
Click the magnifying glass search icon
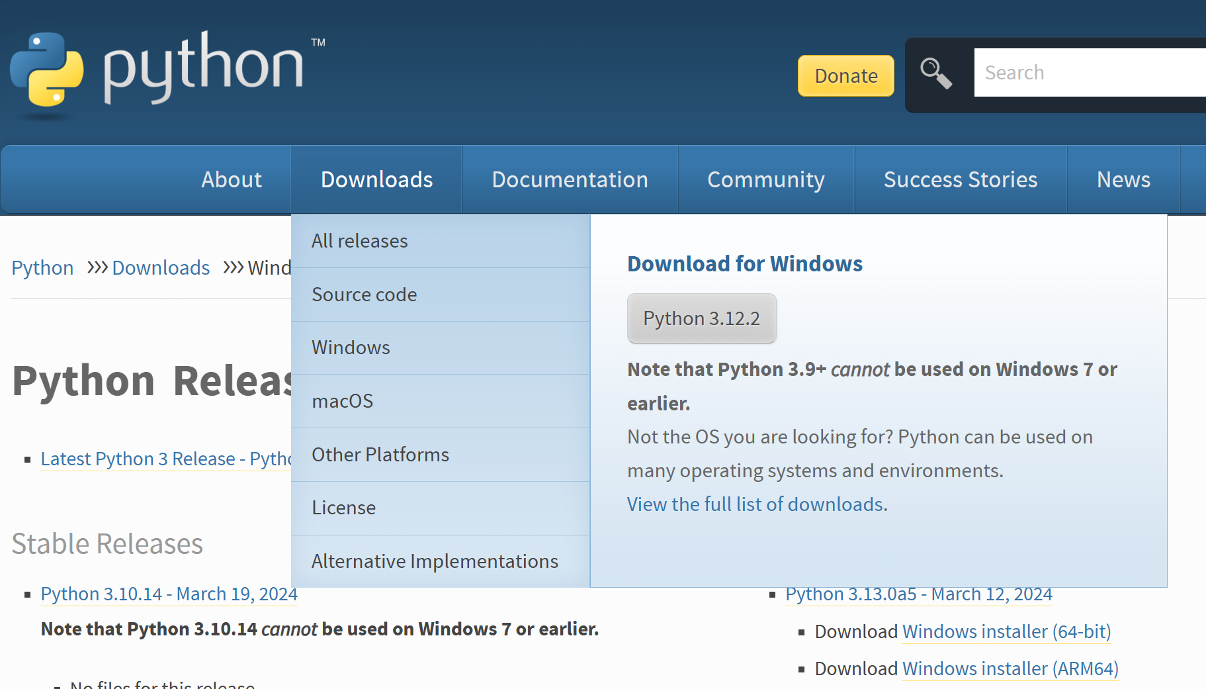pyautogui.click(x=936, y=73)
